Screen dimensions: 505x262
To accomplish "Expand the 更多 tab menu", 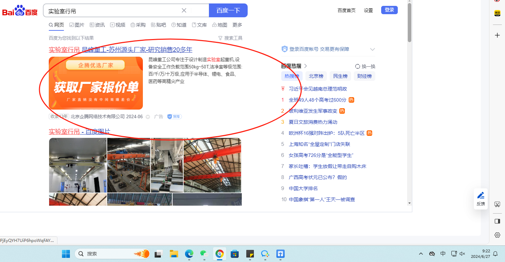I will [x=237, y=25].
